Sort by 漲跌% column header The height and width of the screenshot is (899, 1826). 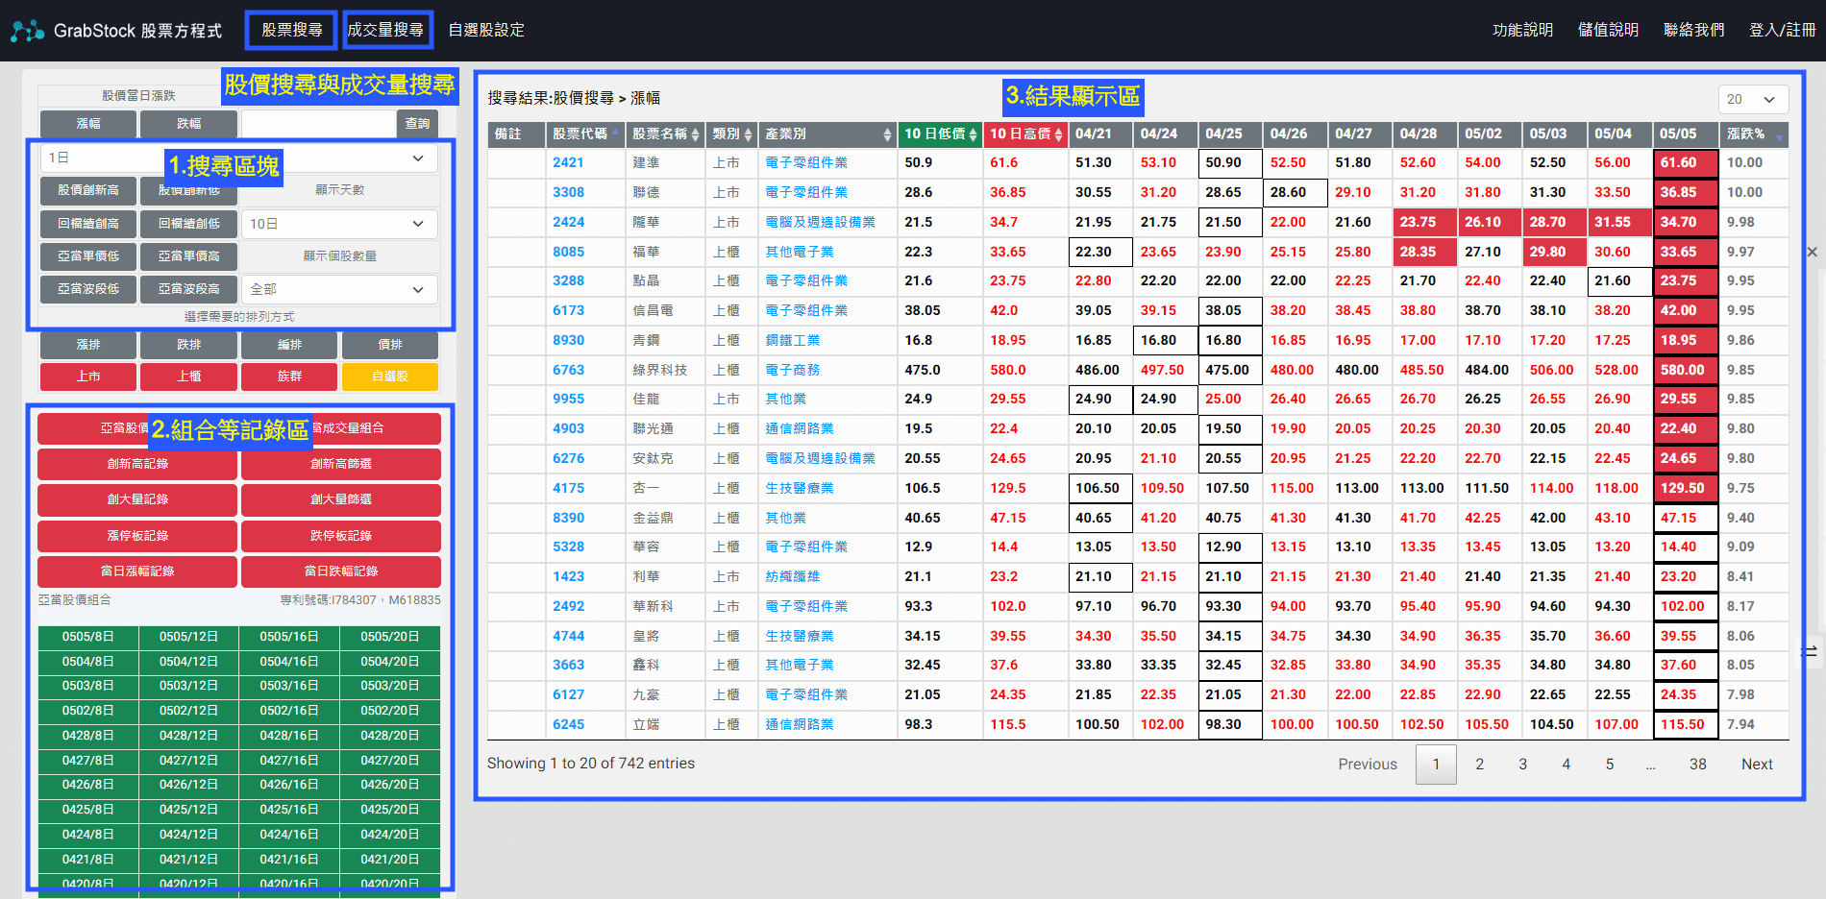(x=1754, y=134)
